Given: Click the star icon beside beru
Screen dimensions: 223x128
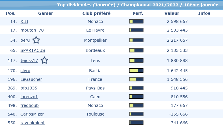Looking at the screenshot, I should coord(36,40).
